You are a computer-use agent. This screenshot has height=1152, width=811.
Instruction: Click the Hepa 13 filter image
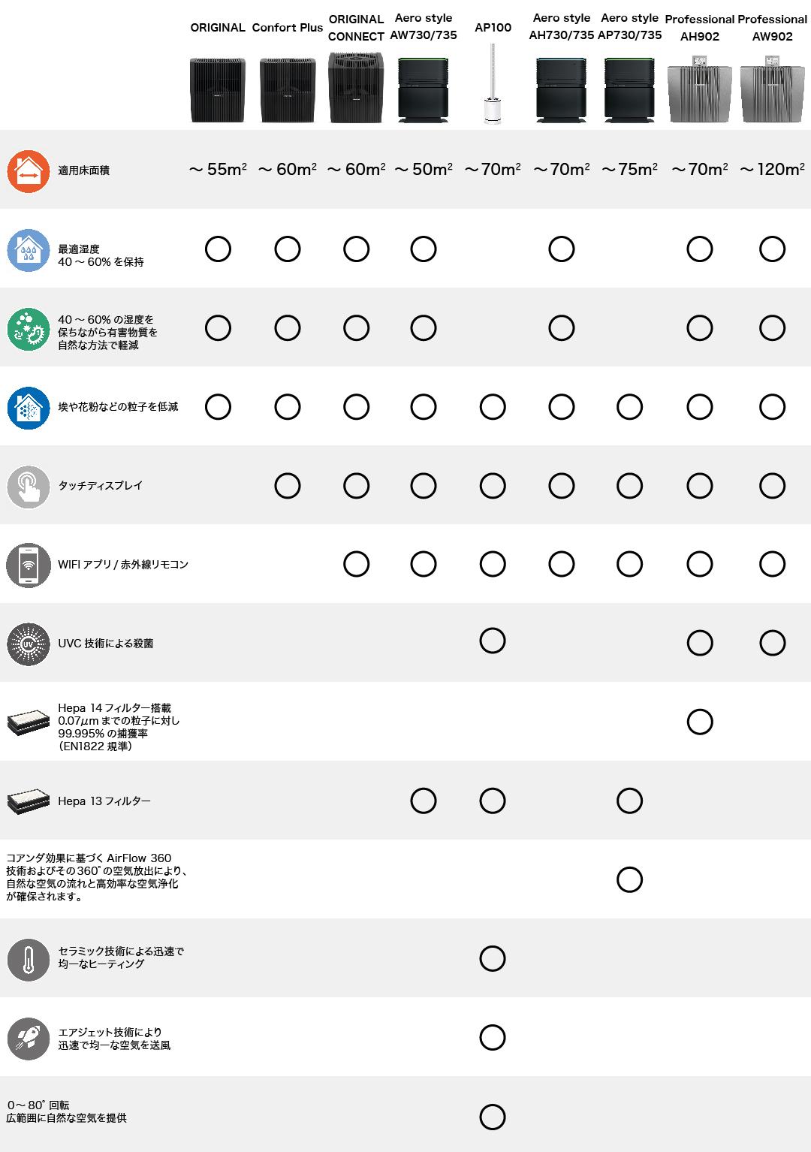point(29,801)
